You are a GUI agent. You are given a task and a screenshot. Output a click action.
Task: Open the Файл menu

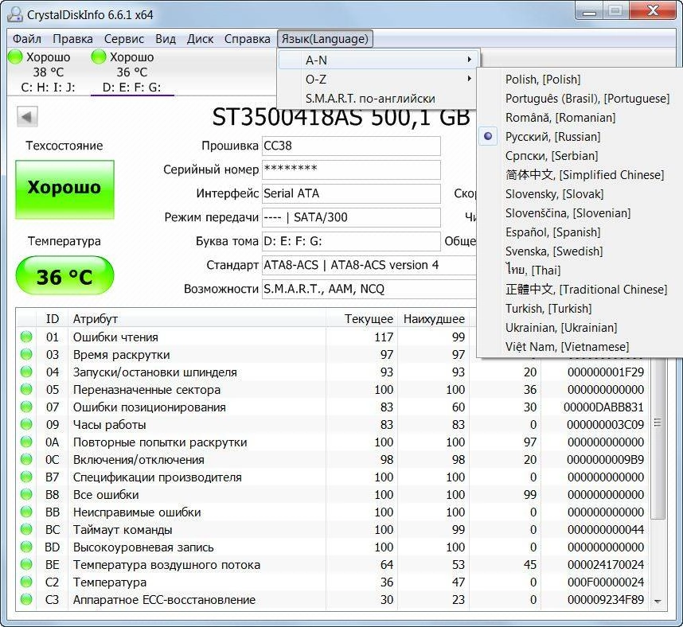[x=27, y=39]
